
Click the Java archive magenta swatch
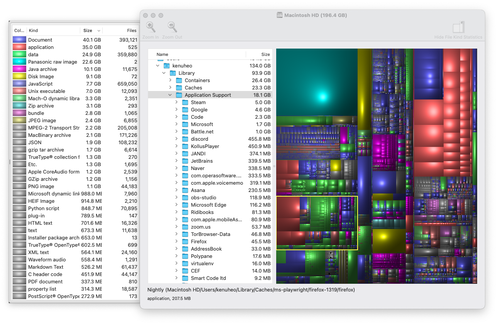click(x=19, y=69)
